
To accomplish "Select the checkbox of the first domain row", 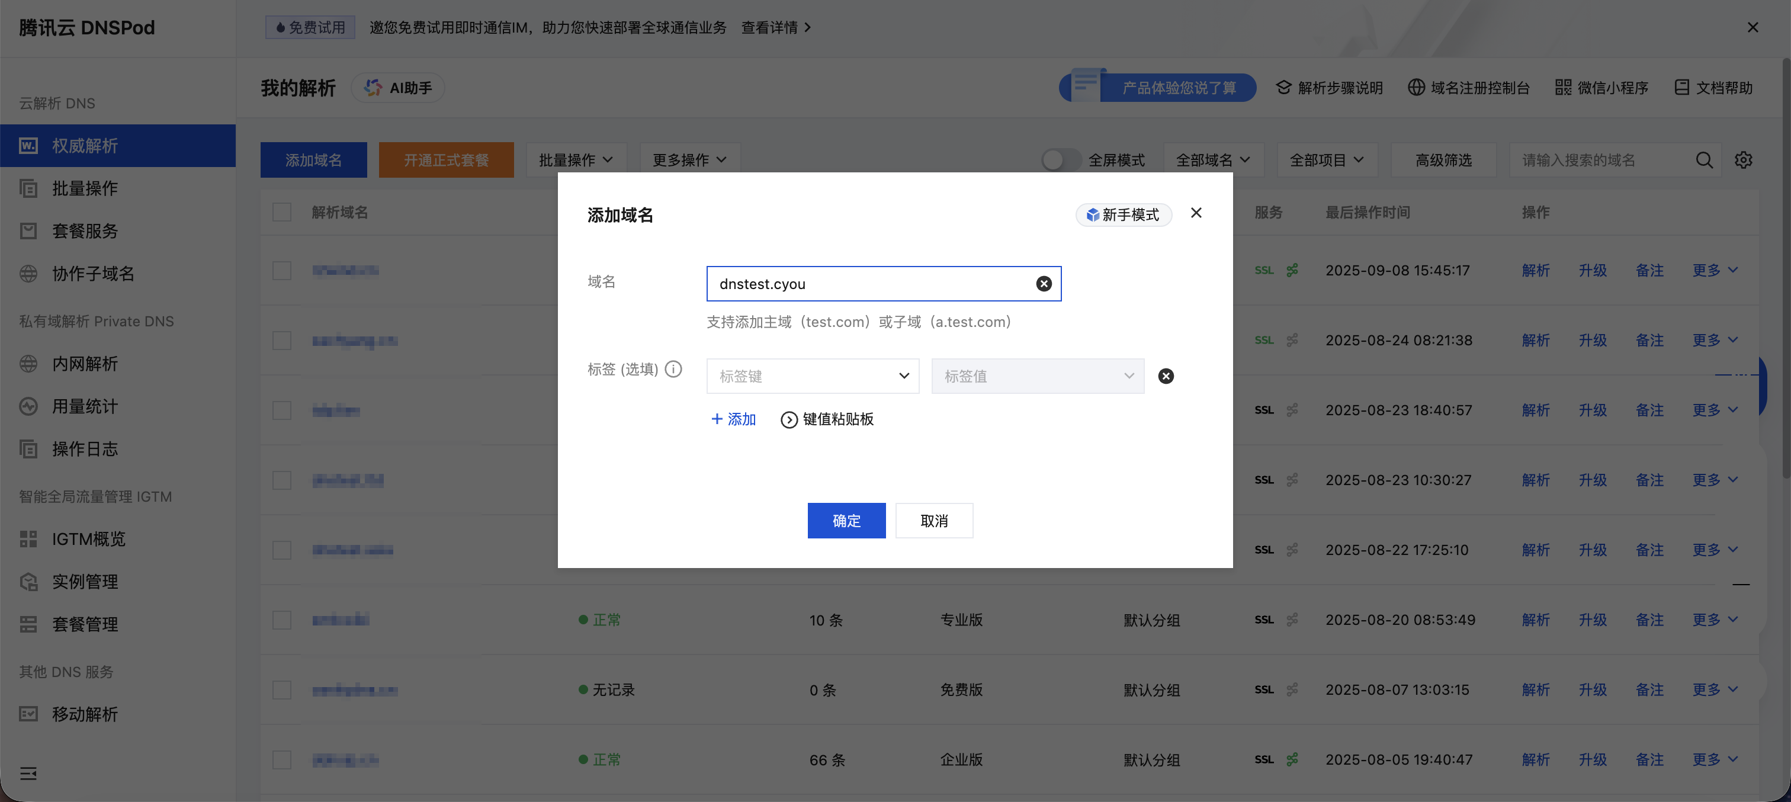I will (281, 271).
